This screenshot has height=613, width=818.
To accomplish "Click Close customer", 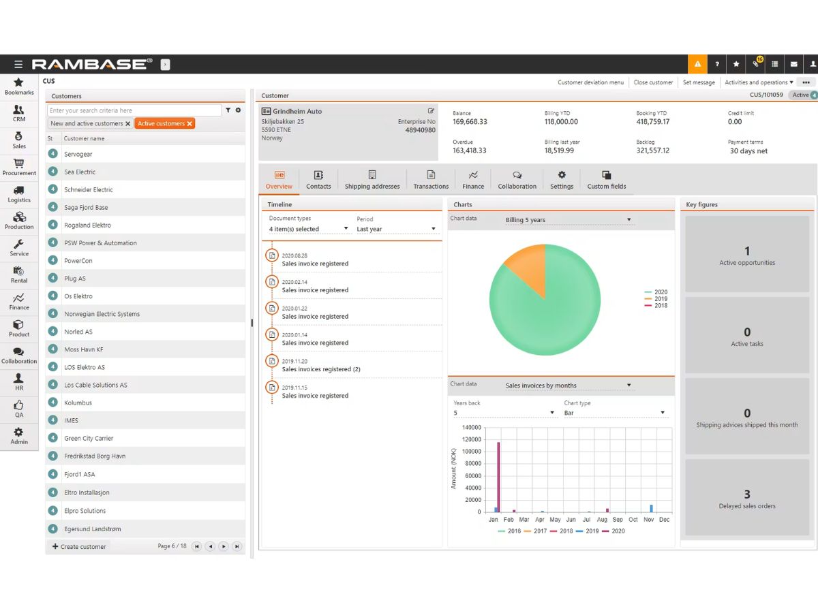I will coord(653,82).
